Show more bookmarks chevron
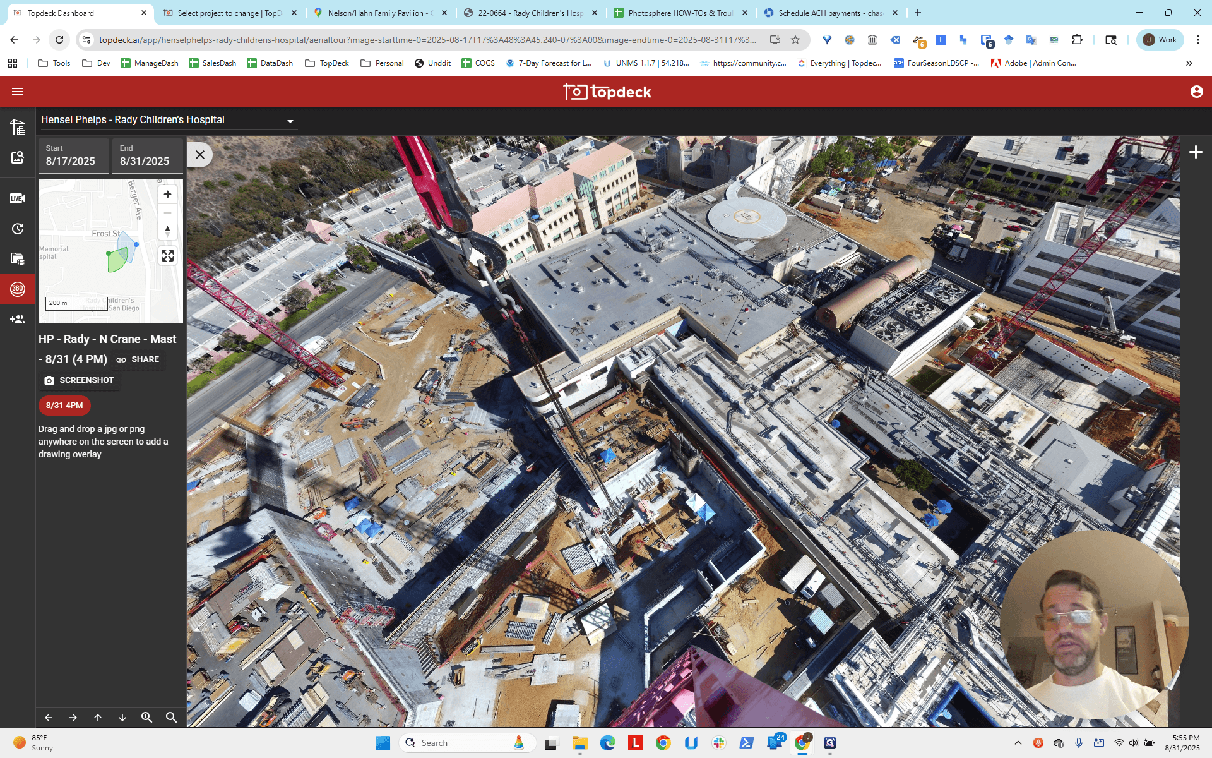The image size is (1212, 758). (x=1189, y=63)
